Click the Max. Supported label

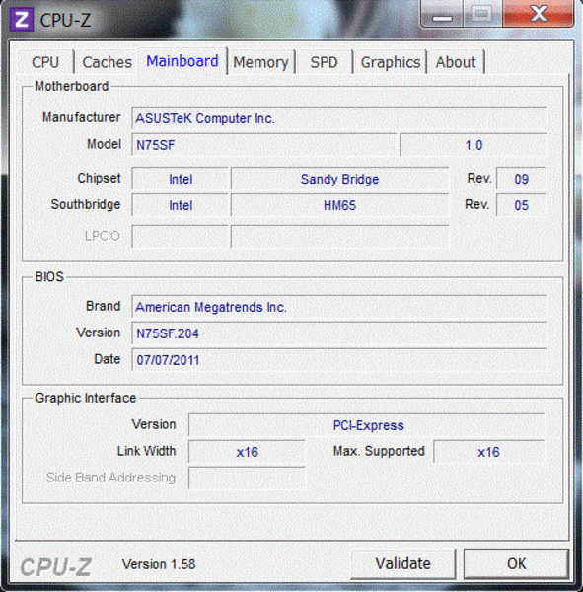[x=379, y=451]
